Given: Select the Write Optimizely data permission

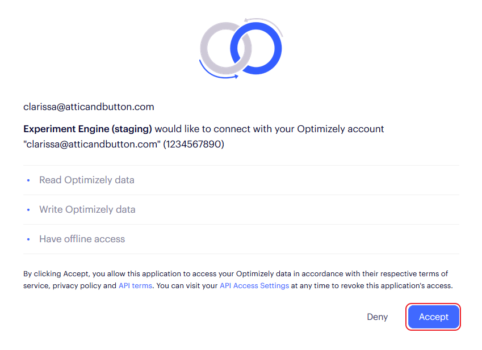Looking at the screenshot, I should tap(241, 209).
